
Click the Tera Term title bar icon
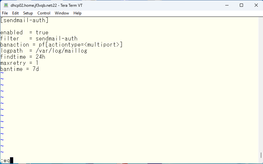coord(6,5)
